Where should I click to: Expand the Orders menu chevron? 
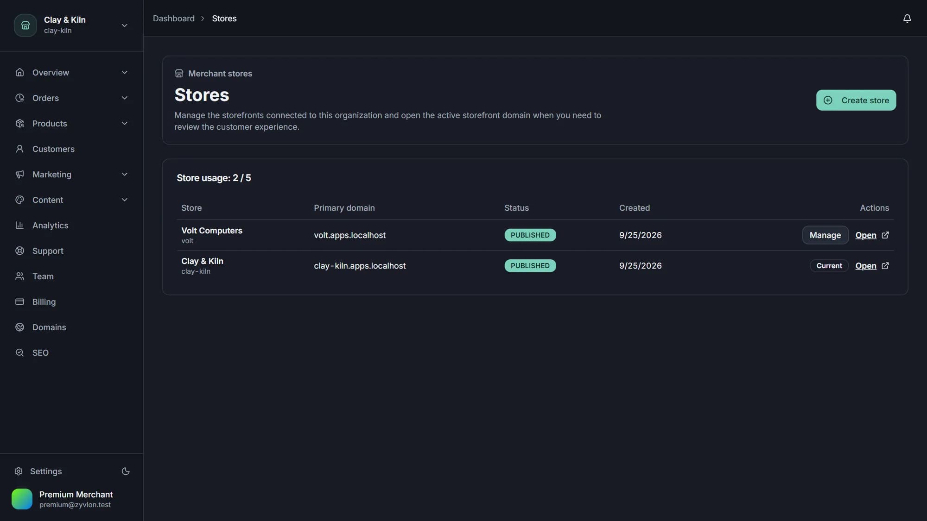pos(124,98)
